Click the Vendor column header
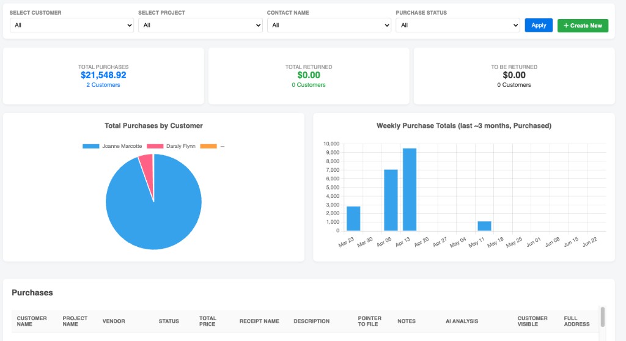626x341 pixels. coord(114,321)
